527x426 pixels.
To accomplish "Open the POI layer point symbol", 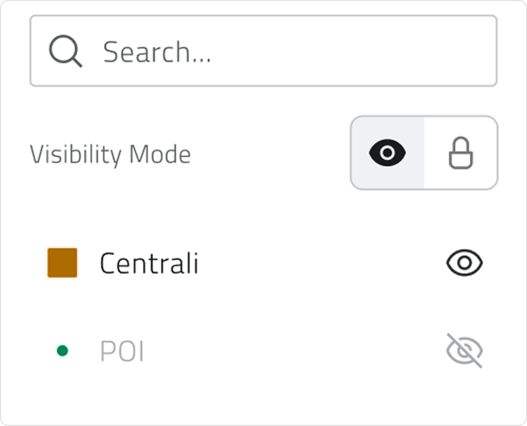I will [x=62, y=351].
